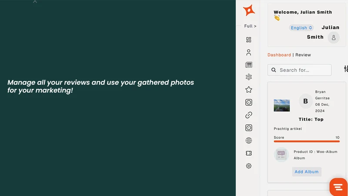Click the orange star logo
Viewport: 348px width, 196px height.
tap(249, 10)
